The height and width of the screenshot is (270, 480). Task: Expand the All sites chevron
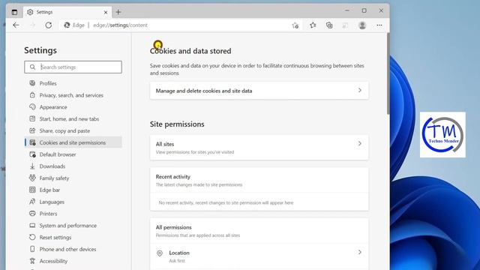click(360, 143)
